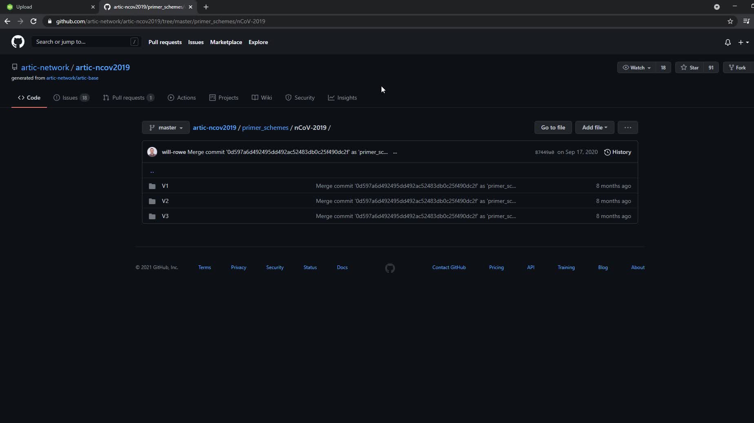
Task: Click will-rowe's avatar in the commit row
Action: (152, 152)
